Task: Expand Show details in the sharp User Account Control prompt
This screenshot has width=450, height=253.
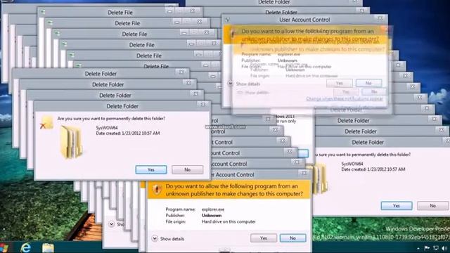Action: (x=168, y=239)
